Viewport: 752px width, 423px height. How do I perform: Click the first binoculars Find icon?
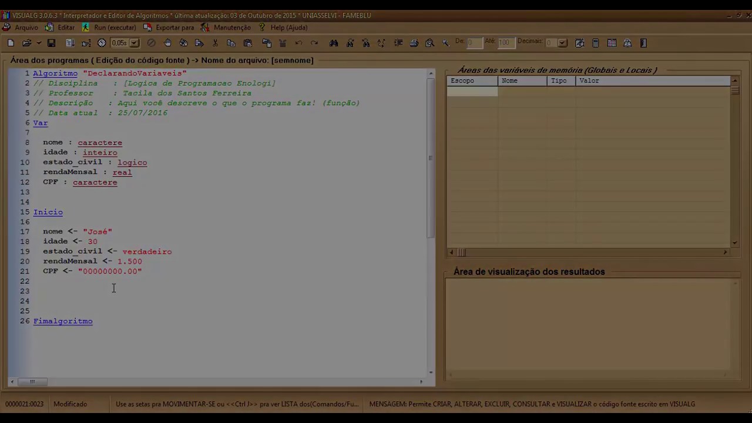click(x=334, y=43)
